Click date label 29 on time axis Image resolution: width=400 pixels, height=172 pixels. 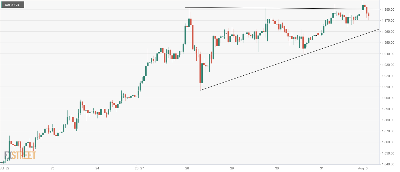point(232,168)
